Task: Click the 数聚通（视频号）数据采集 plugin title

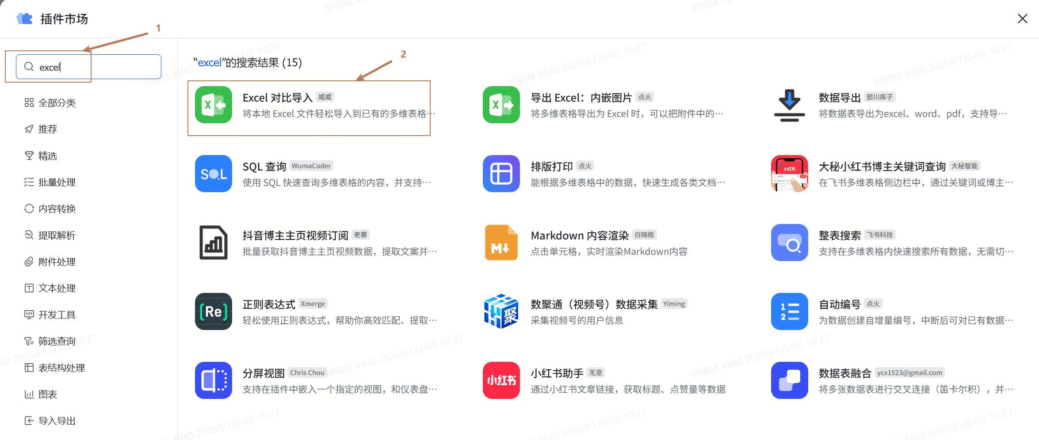Action: coord(594,304)
